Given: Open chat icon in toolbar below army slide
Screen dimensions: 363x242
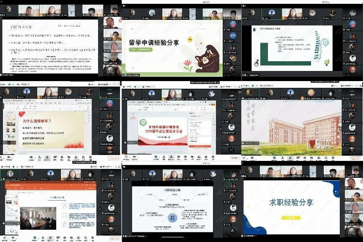Looking at the screenshot, I should click(54, 158).
